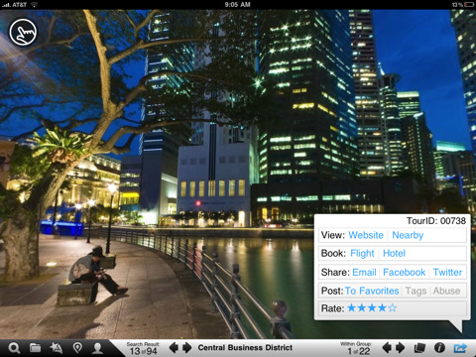Post To Favorites
476x357 pixels.
[372, 291]
